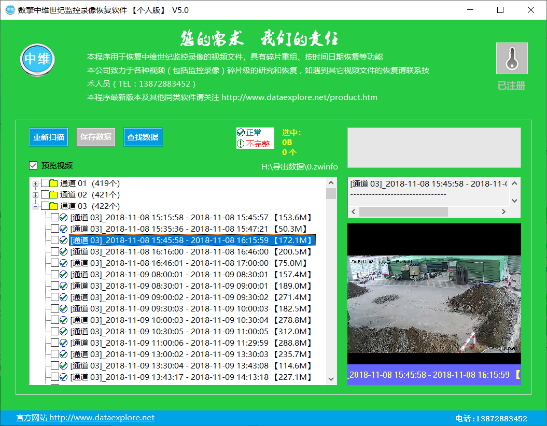Expand the 通道 02 tree node
This screenshot has height=426, width=547.
tap(35, 194)
